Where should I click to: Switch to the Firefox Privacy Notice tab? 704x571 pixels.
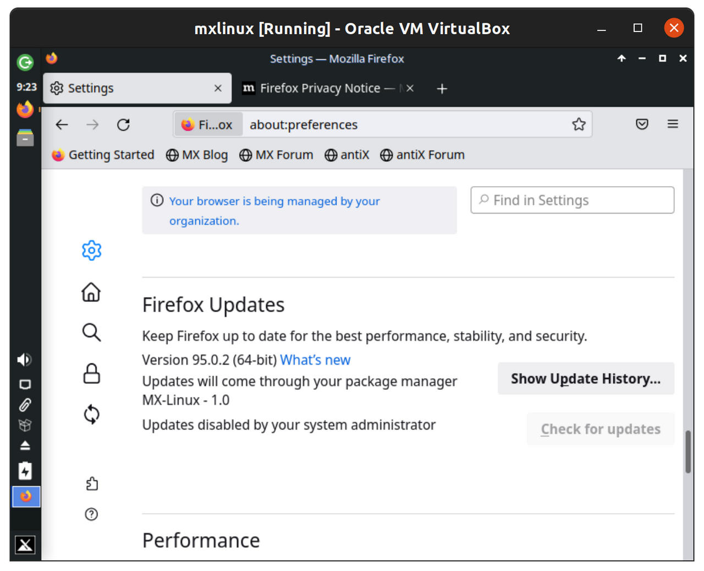click(x=319, y=89)
